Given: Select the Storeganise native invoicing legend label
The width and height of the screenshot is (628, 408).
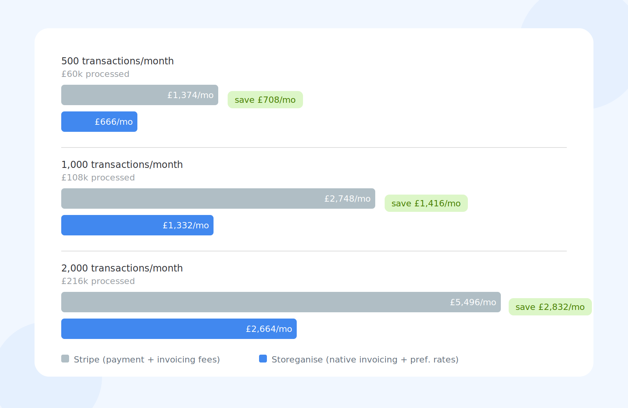Looking at the screenshot, I should click(x=365, y=360).
